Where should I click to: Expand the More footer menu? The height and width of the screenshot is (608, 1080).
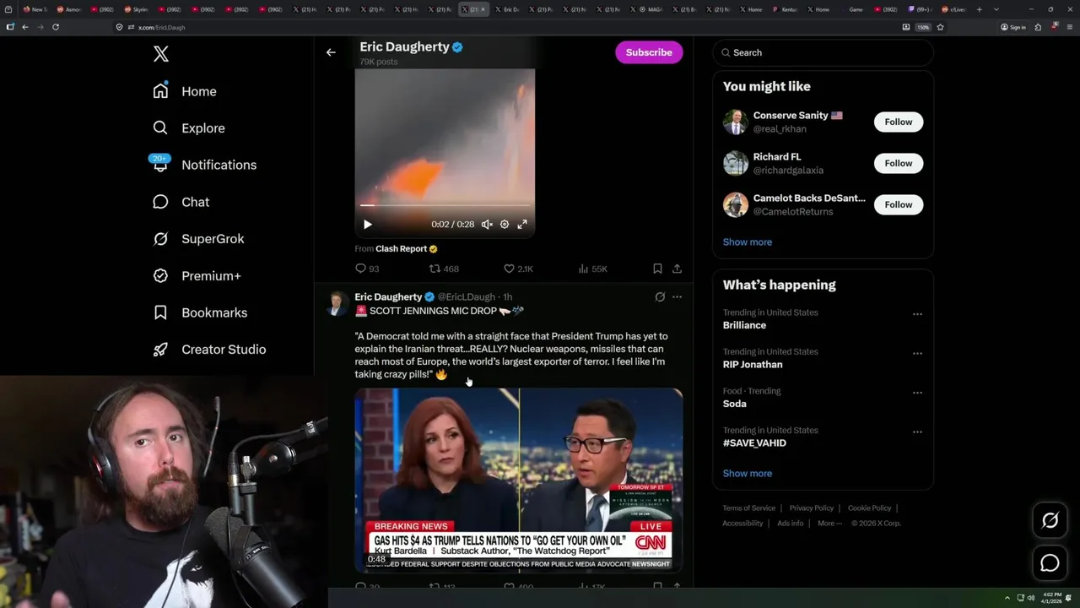coord(829,524)
